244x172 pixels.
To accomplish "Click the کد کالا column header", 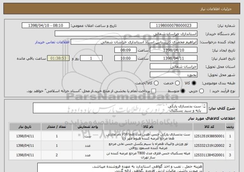I will click(209, 127).
